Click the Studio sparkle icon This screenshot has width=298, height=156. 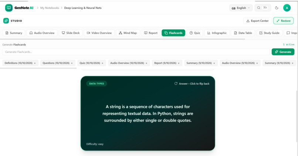6,21
